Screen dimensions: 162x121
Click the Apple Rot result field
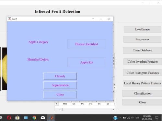(87, 62)
